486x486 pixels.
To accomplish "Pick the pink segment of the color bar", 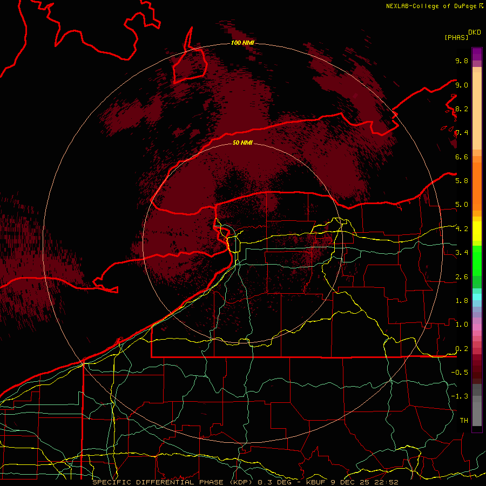I will coord(477,327).
